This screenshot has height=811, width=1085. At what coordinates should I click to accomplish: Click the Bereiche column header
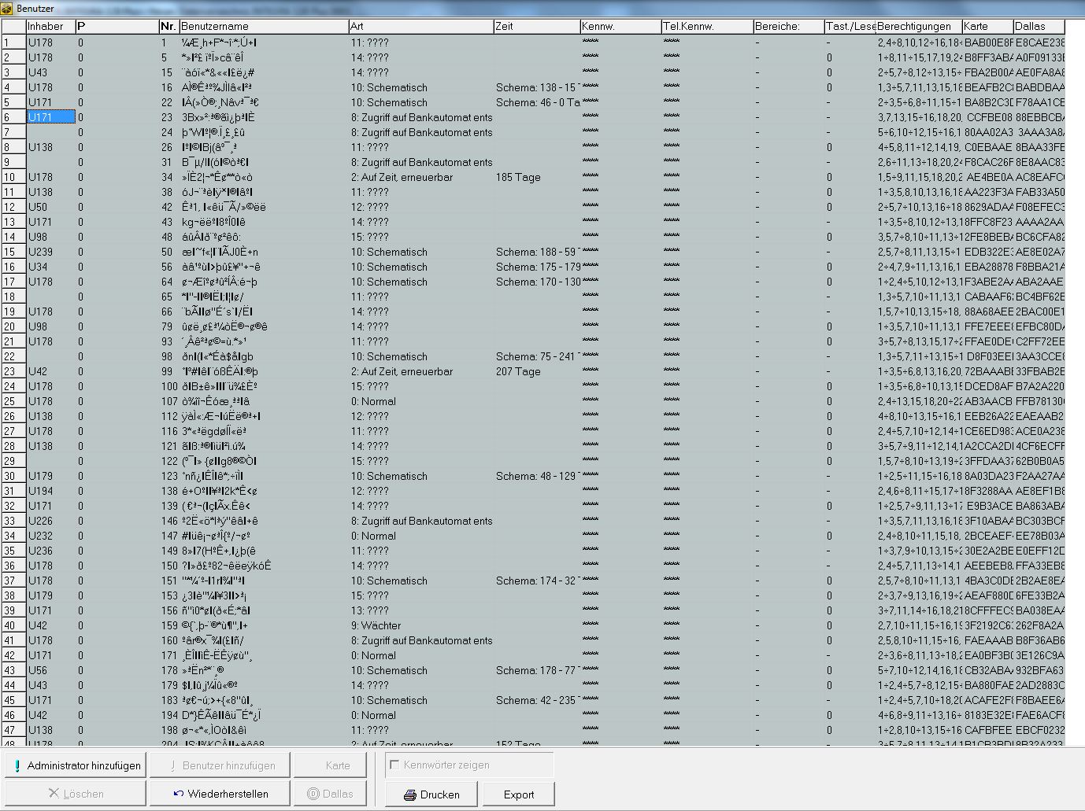click(787, 26)
